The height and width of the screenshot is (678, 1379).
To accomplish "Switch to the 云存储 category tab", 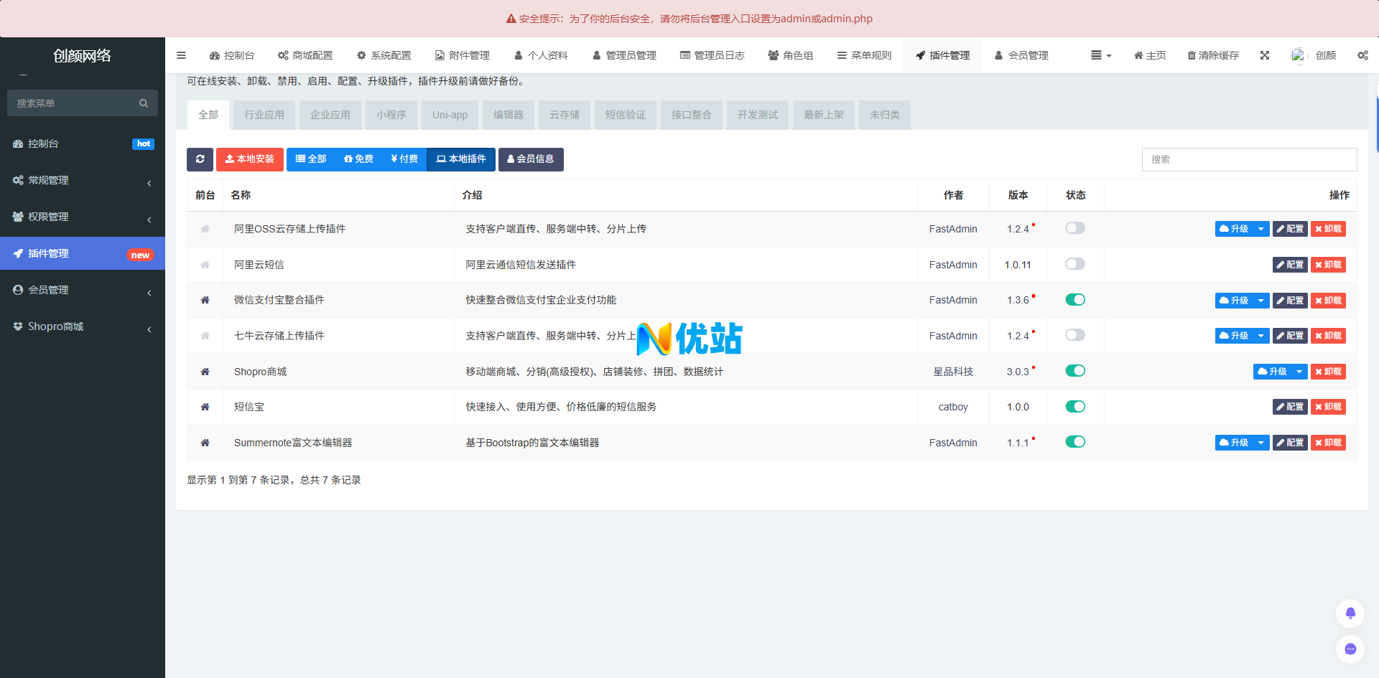I will tap(565, 115).
